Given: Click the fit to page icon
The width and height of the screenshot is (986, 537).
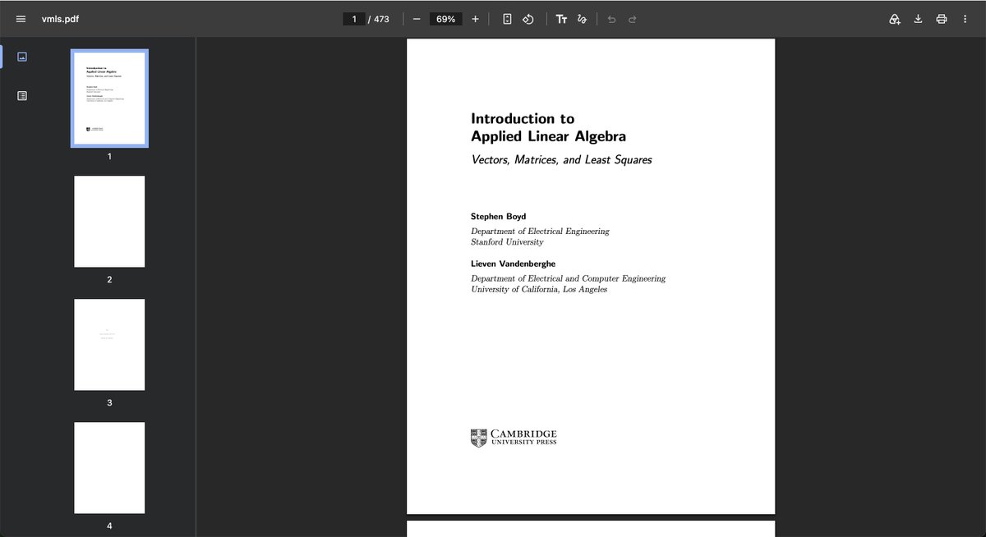Looking at the screenshot, I should (x=507, y=19).
